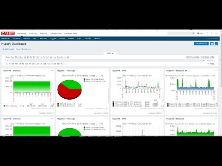Open the help question mark icon
The image size is (222, 166).
click(207, 33)
